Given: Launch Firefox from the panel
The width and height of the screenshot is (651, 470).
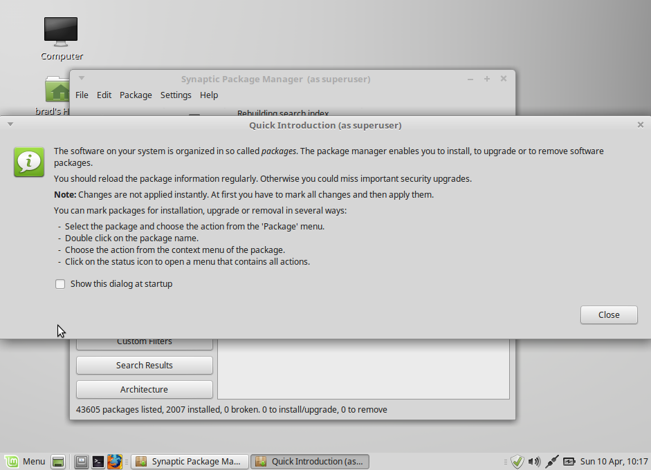Looking at the screenshot, I should 115,461.
